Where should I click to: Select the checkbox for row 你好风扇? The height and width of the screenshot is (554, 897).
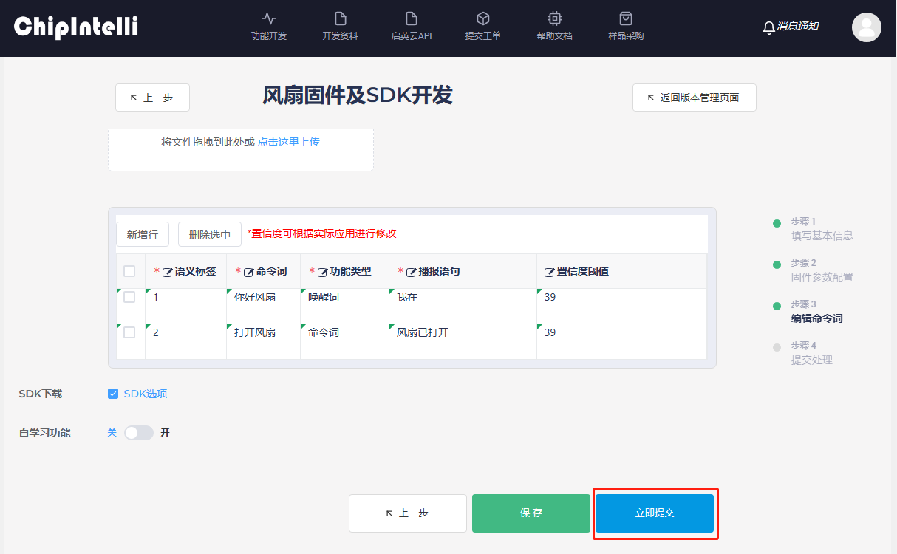(129, 297)
